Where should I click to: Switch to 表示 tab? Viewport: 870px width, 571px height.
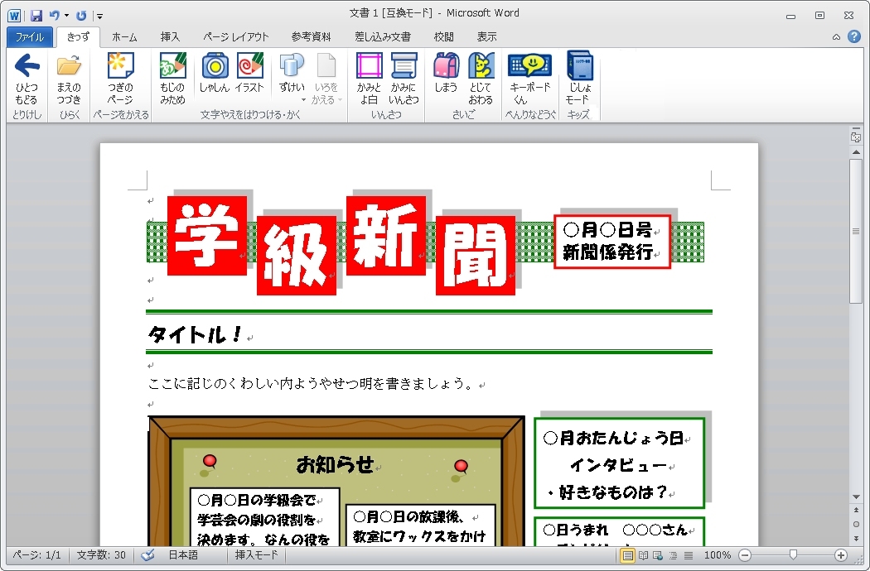pyautogui.click(x=486, y=36)
